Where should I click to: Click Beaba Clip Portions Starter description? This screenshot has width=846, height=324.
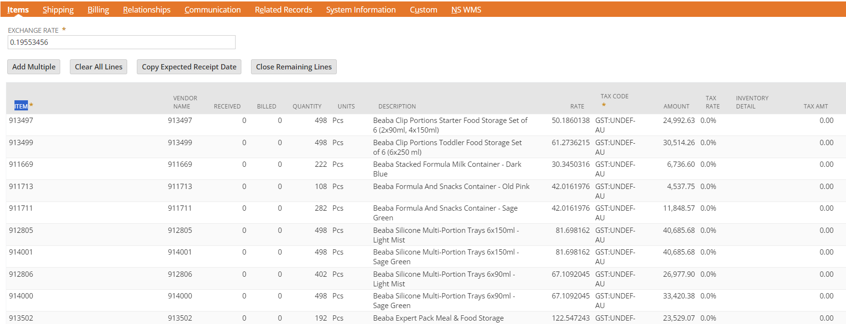coord(450,125)
